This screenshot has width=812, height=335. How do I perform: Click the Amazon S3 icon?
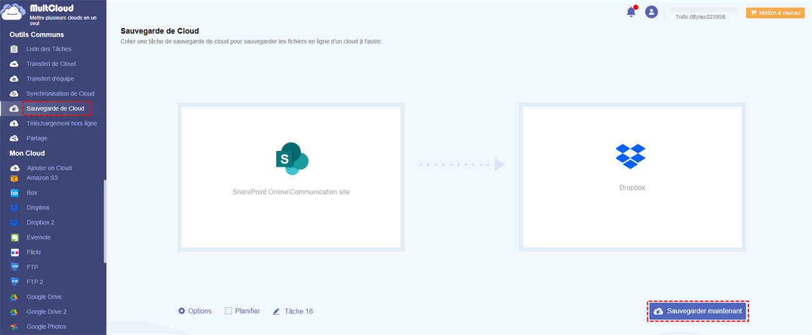14,178
